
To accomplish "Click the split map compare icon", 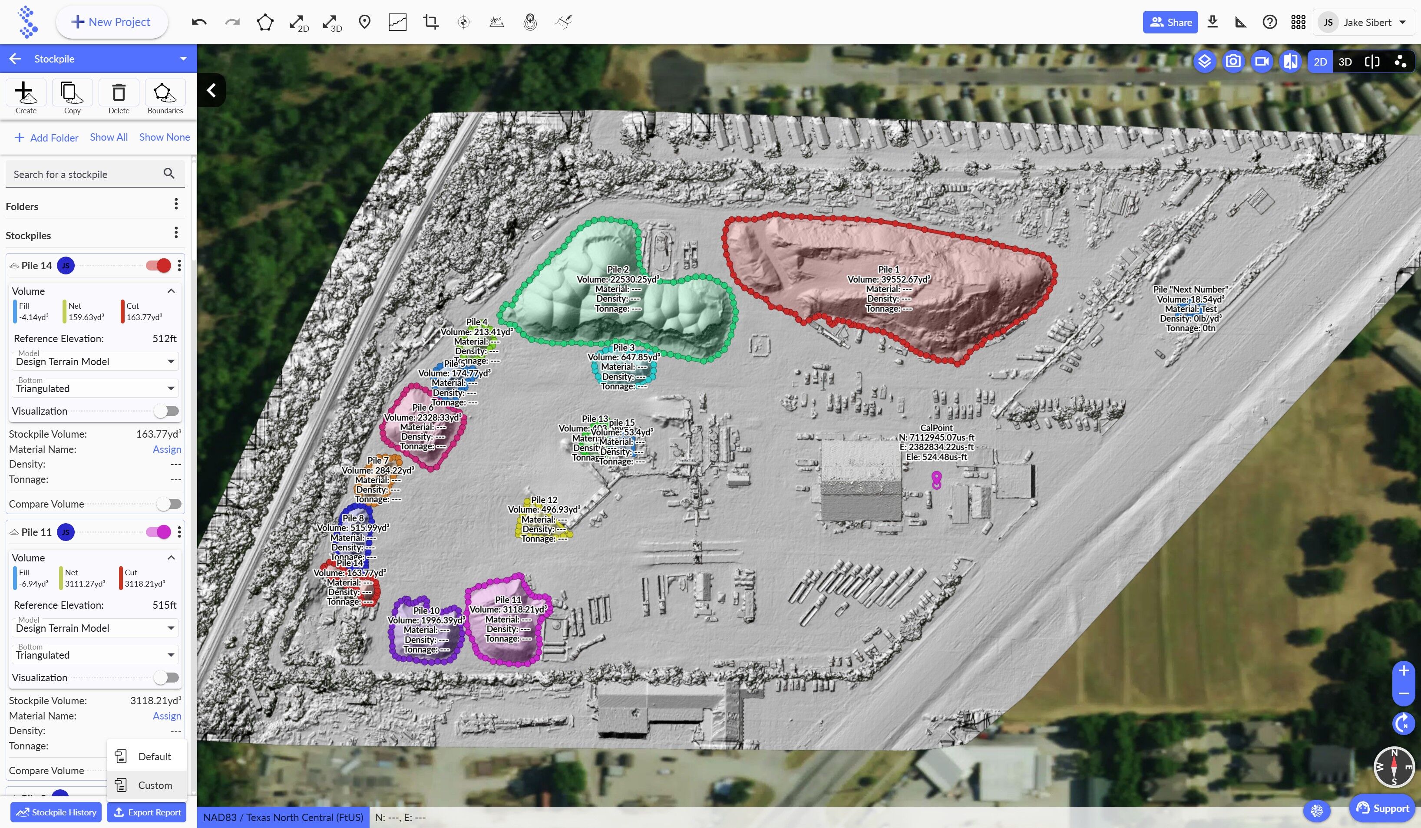I will coord(1291,61).
